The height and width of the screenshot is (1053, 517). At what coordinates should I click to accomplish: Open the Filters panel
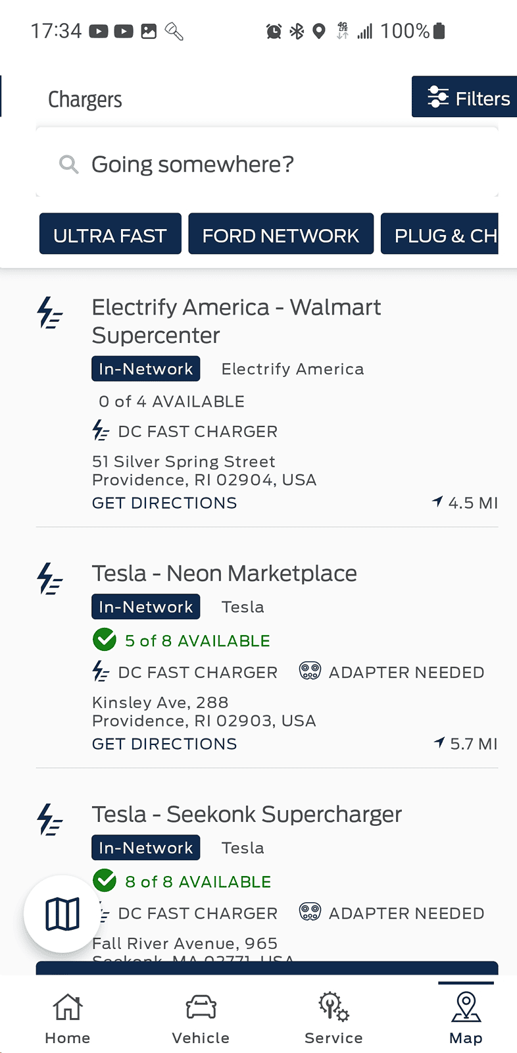(x=466, y=97)
